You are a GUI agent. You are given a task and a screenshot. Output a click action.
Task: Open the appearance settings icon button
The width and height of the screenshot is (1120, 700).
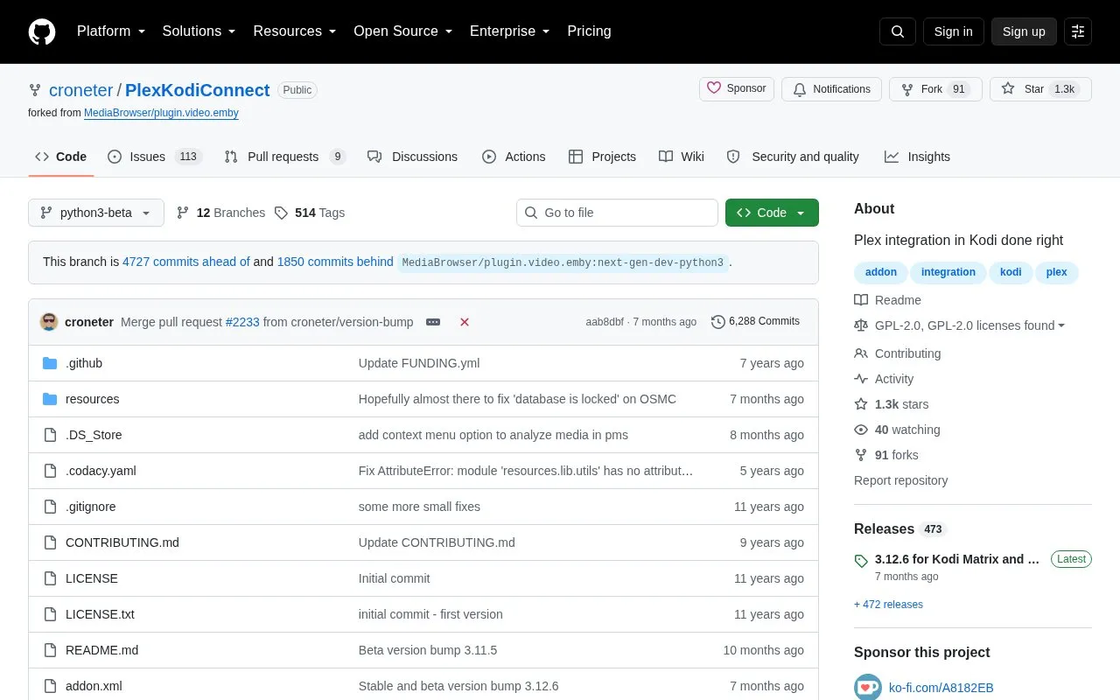[1078, 31]
